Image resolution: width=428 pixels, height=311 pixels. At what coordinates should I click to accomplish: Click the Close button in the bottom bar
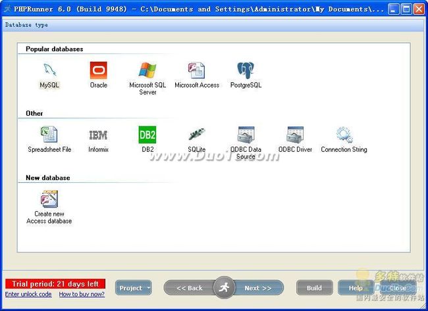click(x=398, y=288)
